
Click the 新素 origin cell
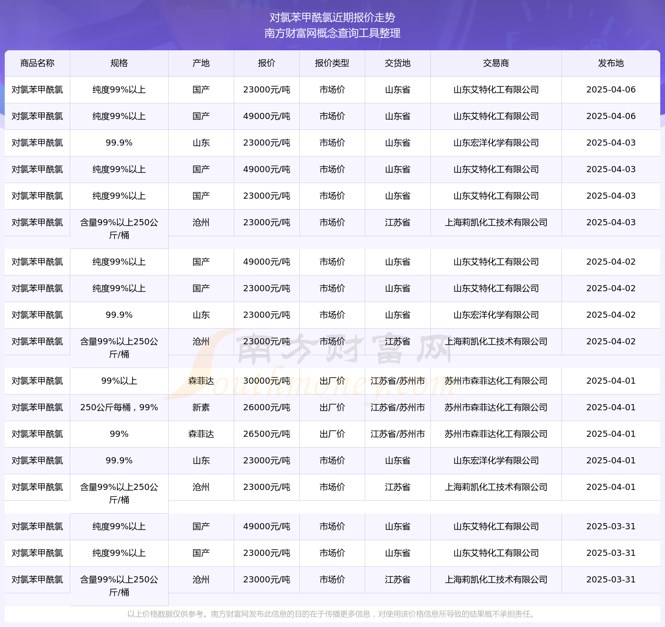pos(201,407)
